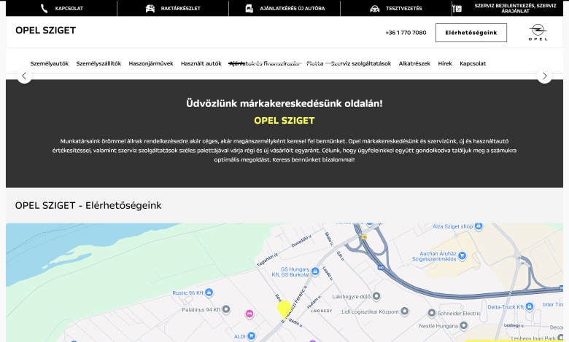This screenshot has height=342, width=569.
Task: Click phone number +36 1 770 7080
Action: coord(406,33)
